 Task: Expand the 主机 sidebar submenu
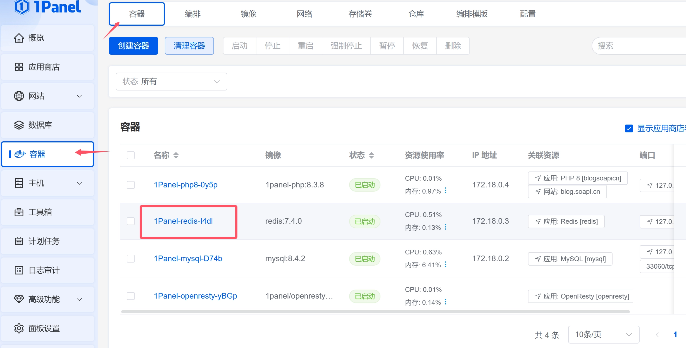pyautogui.click(x=79, y=183)
